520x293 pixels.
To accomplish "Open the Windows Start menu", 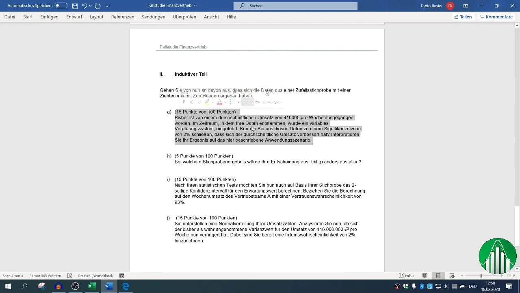I will pyautogui.click(x=8, y=286).
